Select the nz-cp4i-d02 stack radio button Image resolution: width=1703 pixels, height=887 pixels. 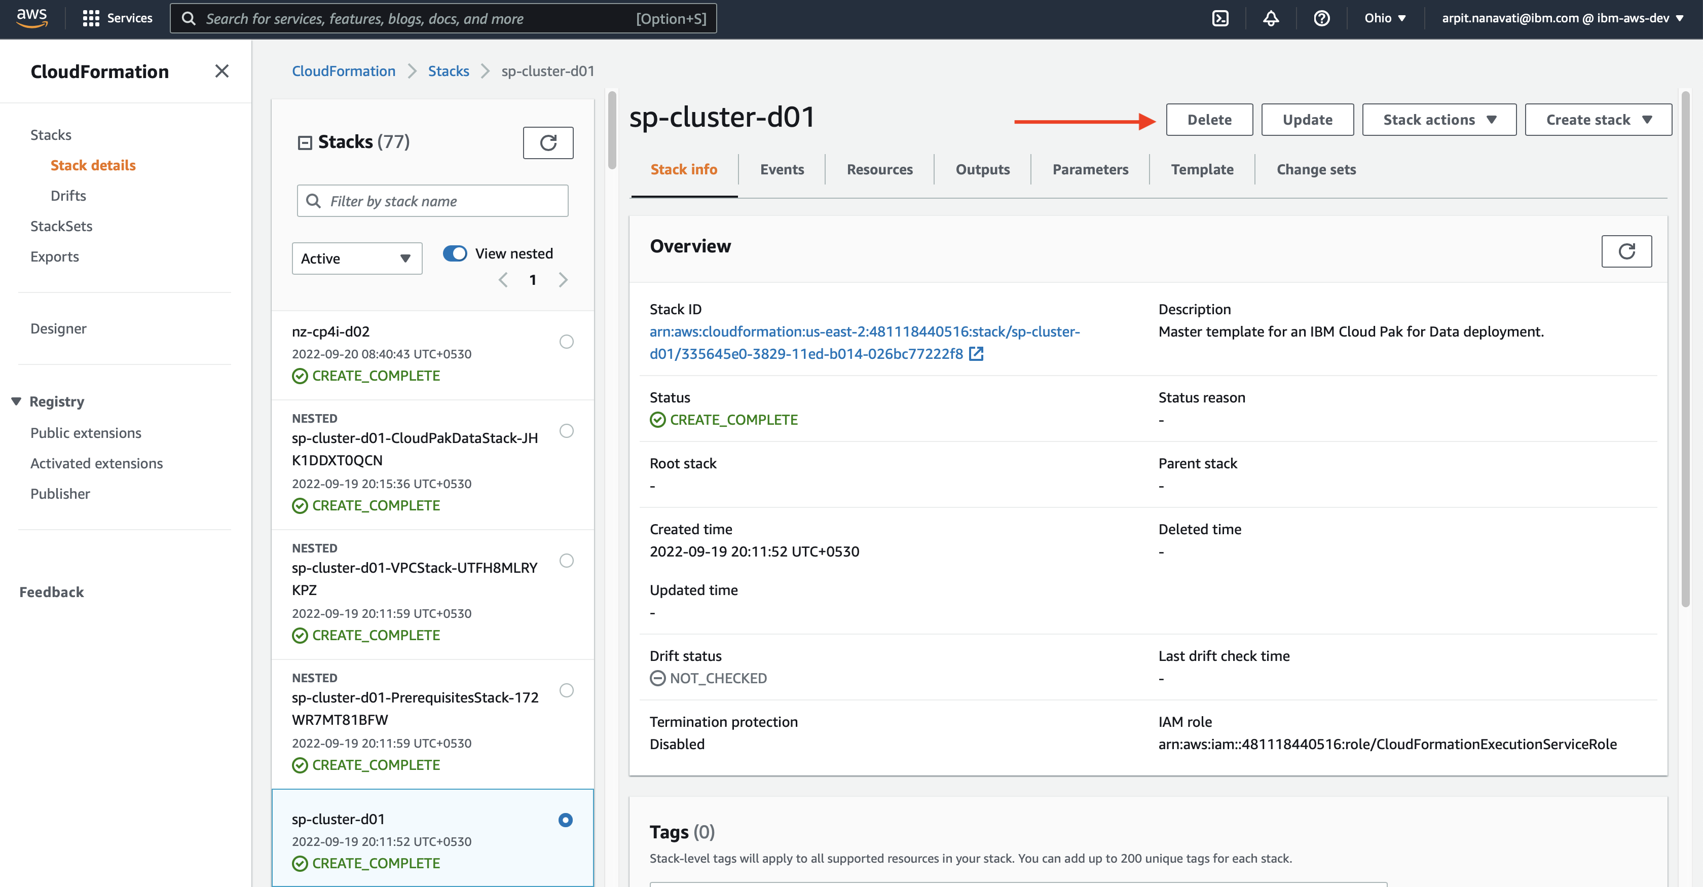567,342
